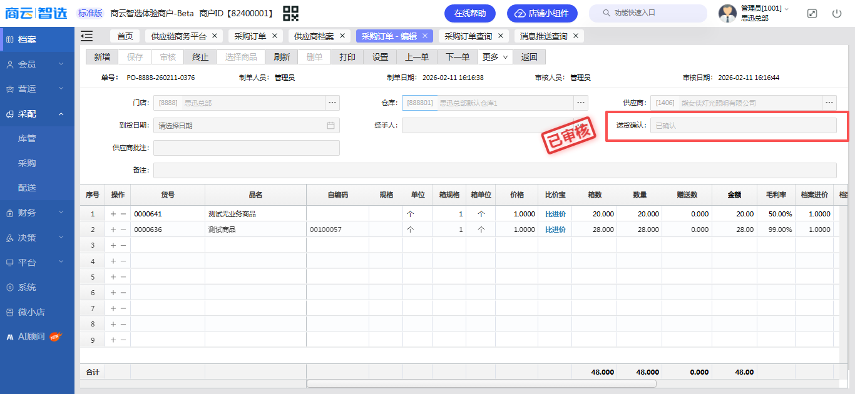Click the minus icon in row 2
This screenshot has width=855, height=394.
pos(123,230)
